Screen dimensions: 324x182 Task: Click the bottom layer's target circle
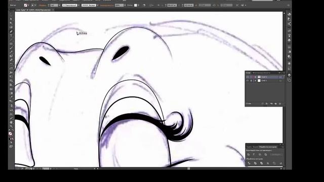tap(280, 80)
